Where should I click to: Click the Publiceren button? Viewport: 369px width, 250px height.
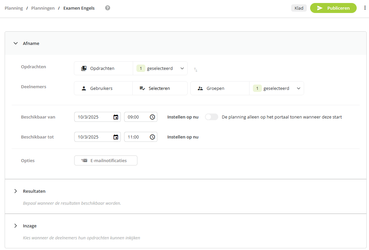click(x=333, y=8)
